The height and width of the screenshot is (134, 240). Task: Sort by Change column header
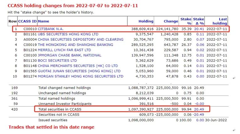pyautogui.click(x=171, y=21)
